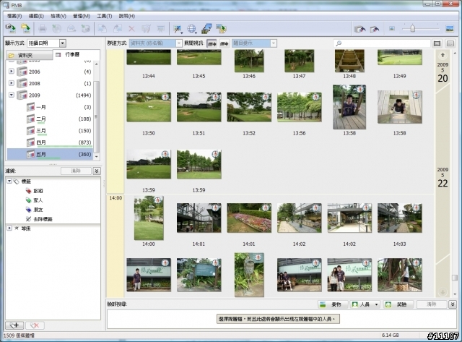Click the 2009 5 20 date marker

click(x=443, y=72)
